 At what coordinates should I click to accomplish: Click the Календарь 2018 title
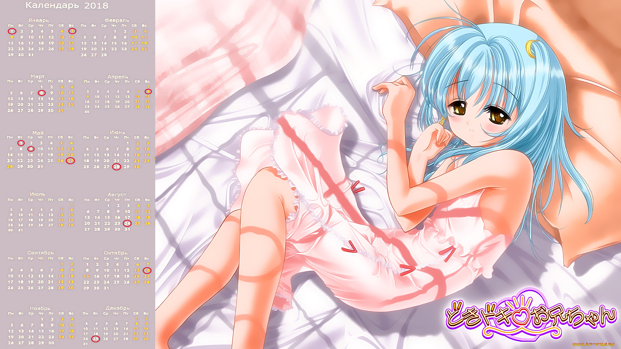coord(67,5)
